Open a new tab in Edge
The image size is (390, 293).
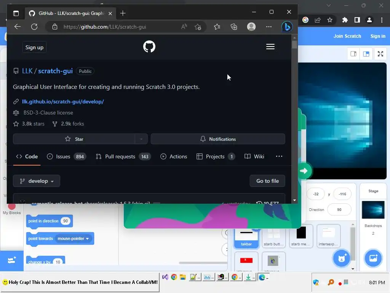pos(123,13)
